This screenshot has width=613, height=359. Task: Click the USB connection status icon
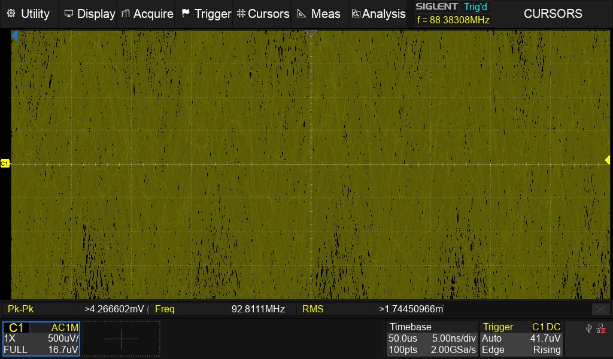click(589, 328)
